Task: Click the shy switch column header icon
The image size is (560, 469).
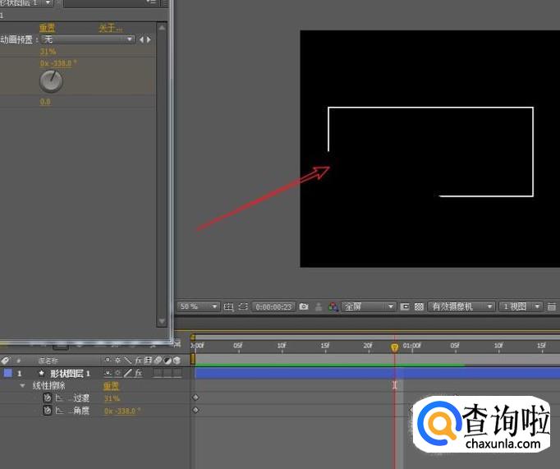Action: click(108, 361)
